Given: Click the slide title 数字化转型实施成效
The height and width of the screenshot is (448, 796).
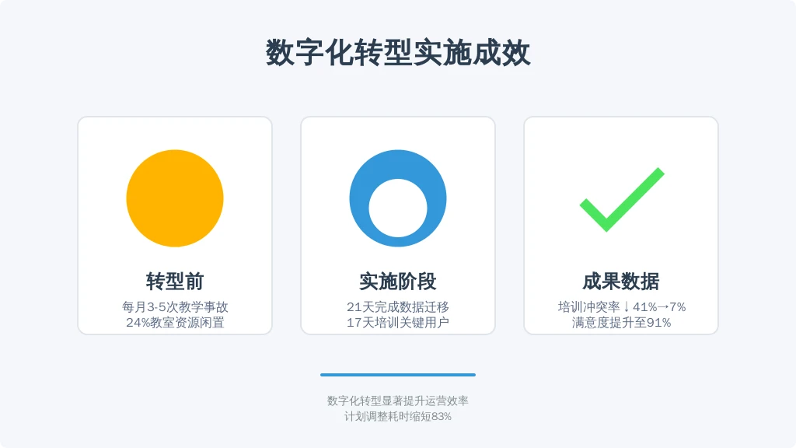Looking at the screenshot, I should pyautogui.click(x=398, y=53).
